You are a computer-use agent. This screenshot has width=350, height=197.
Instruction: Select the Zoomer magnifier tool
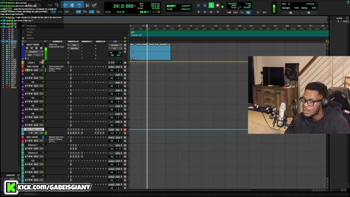[x=57, y=5]
